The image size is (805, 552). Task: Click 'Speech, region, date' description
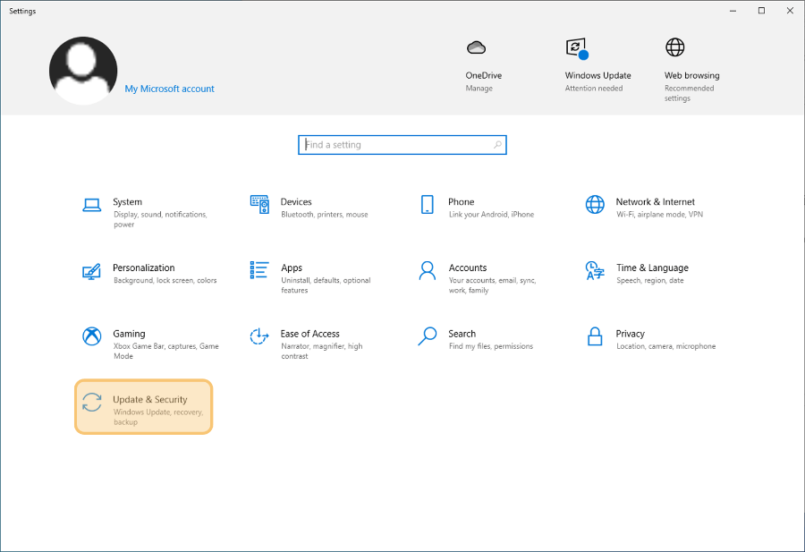(x=650, y=280)
